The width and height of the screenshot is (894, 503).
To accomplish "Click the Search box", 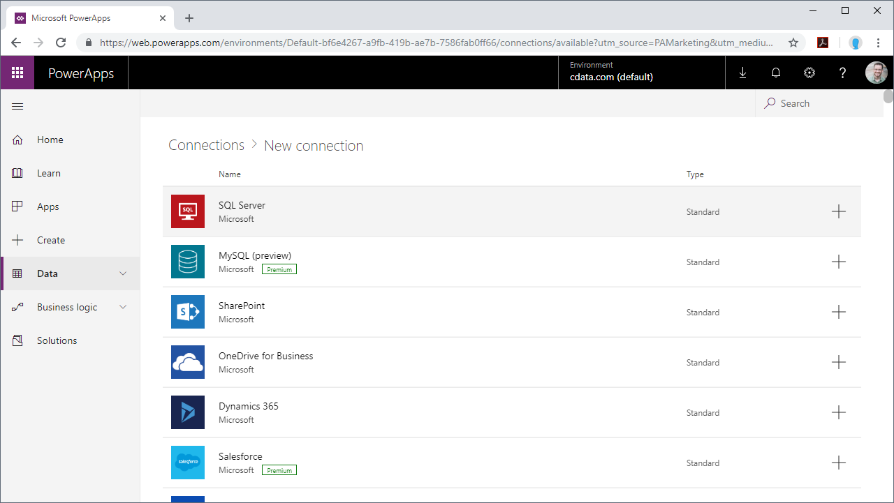I will 819,103.
